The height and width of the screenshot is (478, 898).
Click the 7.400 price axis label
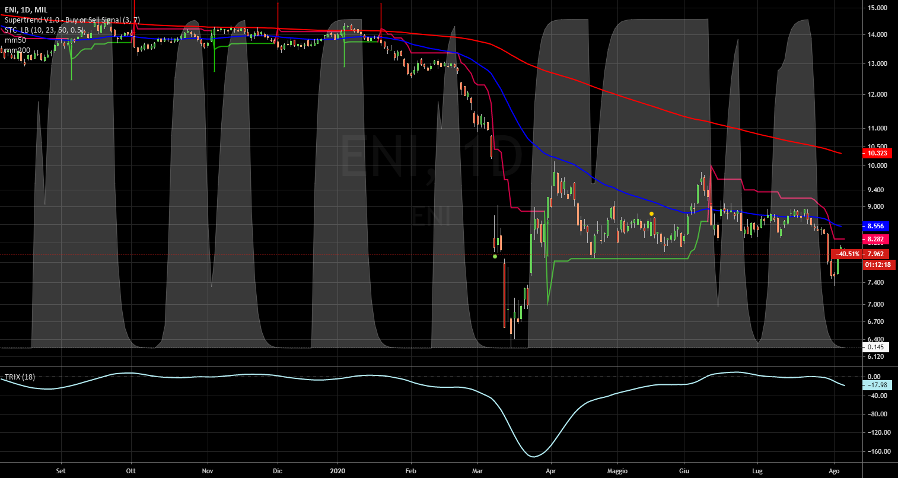(877, 282)
